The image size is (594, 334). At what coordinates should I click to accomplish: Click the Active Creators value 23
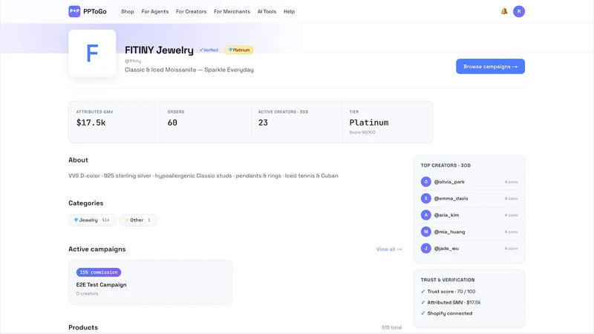click(x=263, y=122)
